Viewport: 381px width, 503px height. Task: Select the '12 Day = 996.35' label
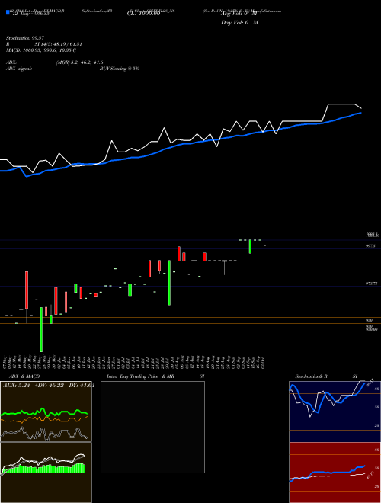tap(30, 14)
